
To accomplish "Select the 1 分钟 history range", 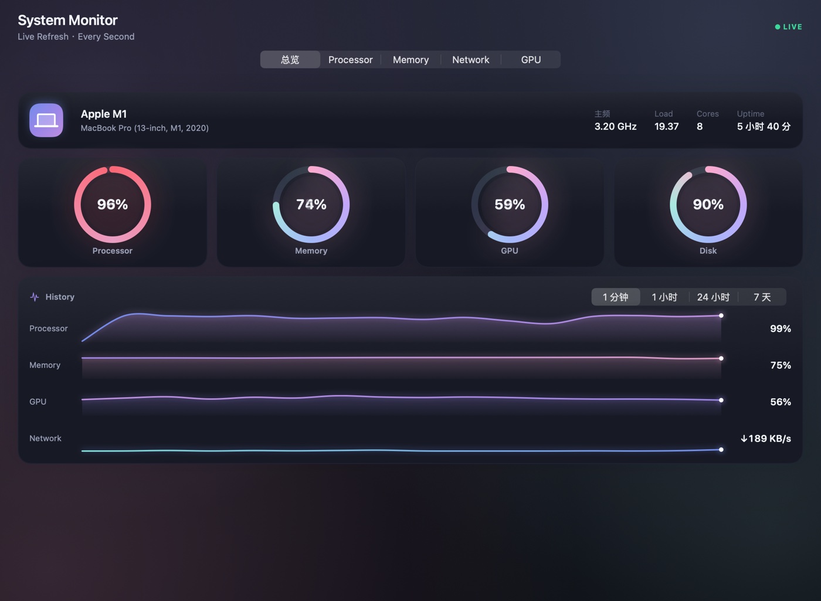I will click(x=616, y=297).
